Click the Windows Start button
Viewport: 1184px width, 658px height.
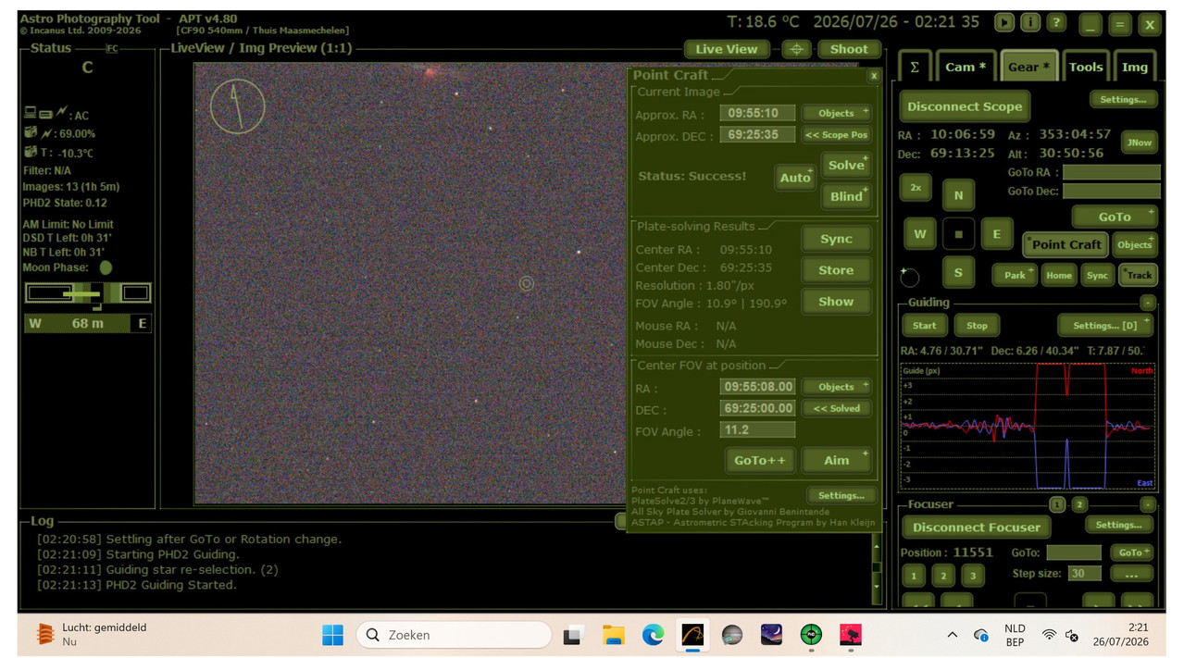click(x=332, y=635)
